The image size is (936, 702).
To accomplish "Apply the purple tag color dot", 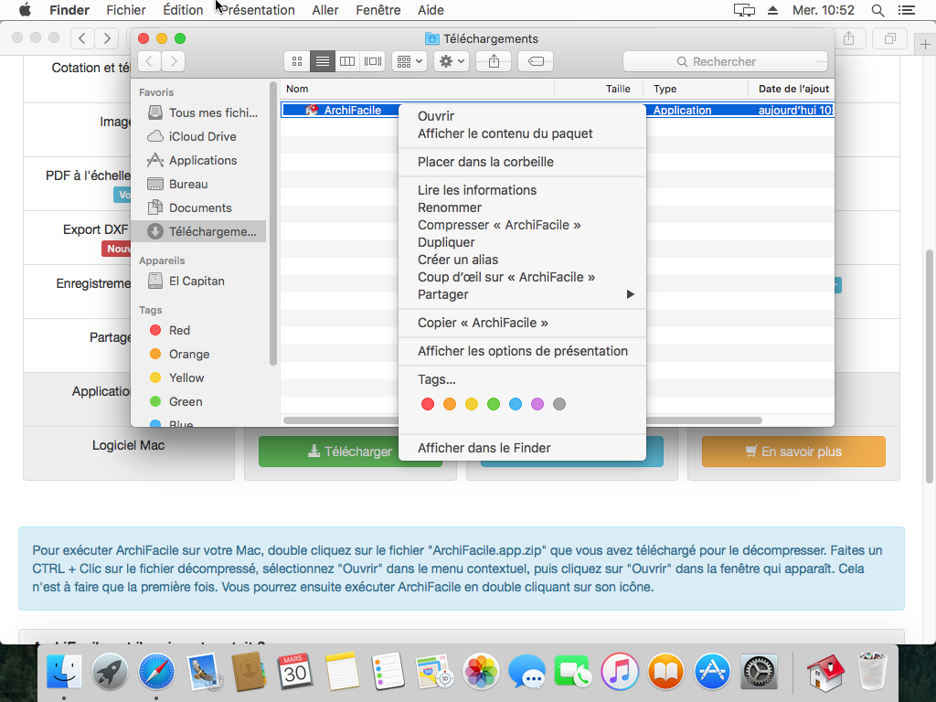I will pyautogui.click(x=537, y=404).
